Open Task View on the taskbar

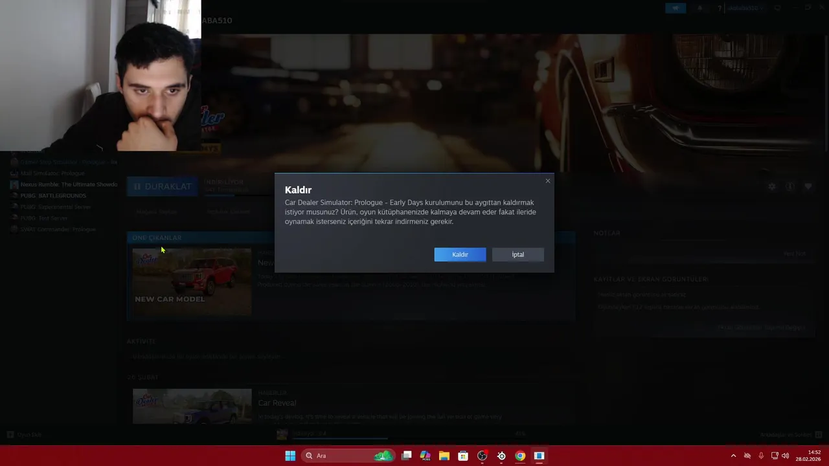407,456
